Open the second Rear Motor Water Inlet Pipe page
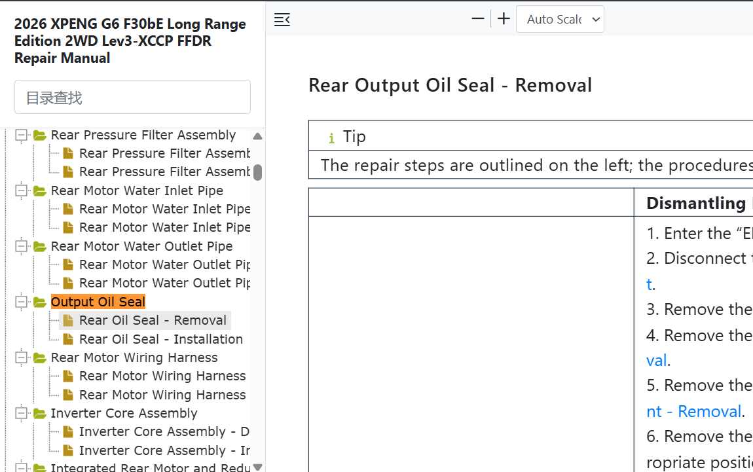Screen dimensions: 753x472 165,227
